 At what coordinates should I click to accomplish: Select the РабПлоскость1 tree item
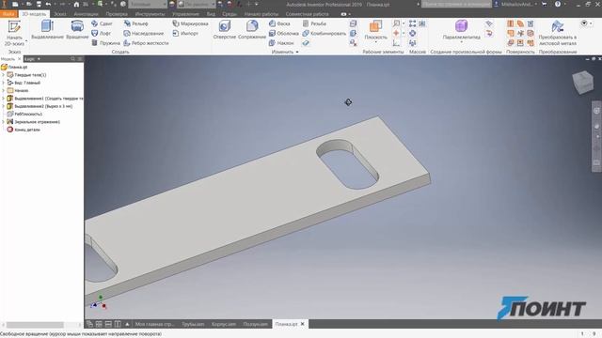pyautogui.click(x=25, y=114)
